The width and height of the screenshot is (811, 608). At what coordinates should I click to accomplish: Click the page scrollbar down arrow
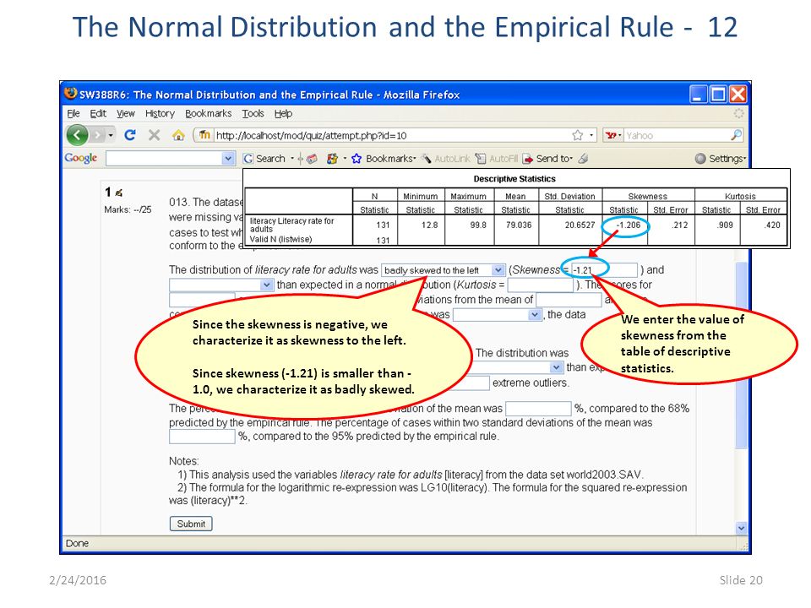tap(741, 528)
